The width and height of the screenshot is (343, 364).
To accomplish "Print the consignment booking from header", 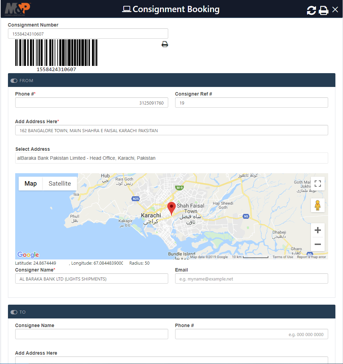I will pos(323,10).
